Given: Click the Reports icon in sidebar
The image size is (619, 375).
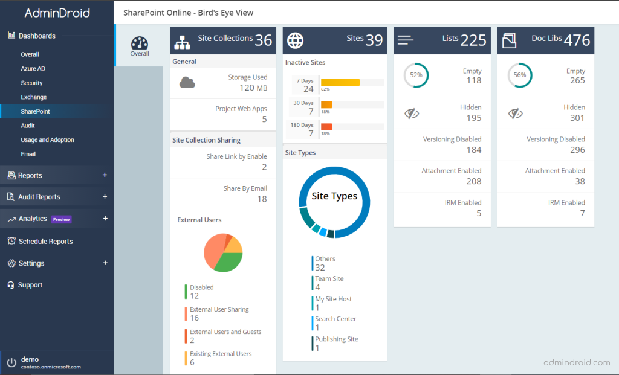Looking at the screenshot, I should tap(11, 176).
